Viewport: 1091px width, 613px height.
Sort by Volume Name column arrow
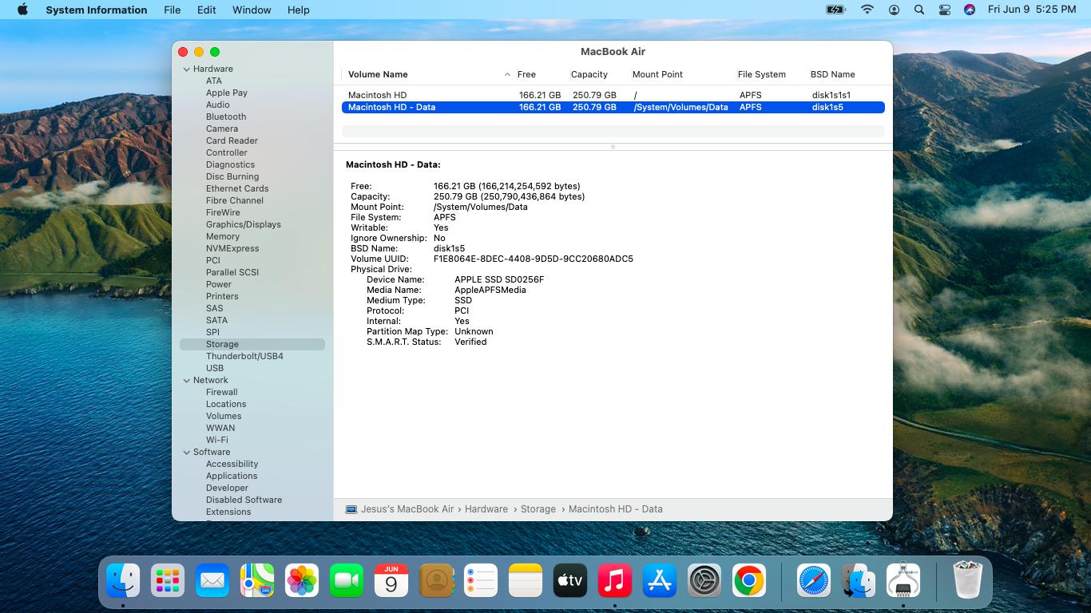507,74
